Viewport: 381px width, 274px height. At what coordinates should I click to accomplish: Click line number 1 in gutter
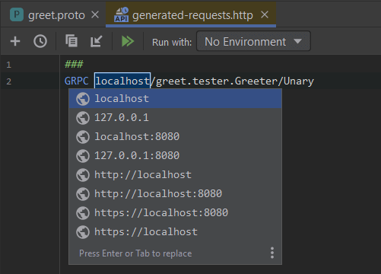pyautogui.click(x=8, y=65)
